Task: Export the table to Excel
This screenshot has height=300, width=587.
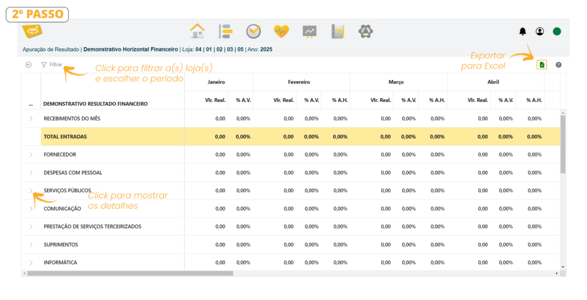Action: coord(542,65)
